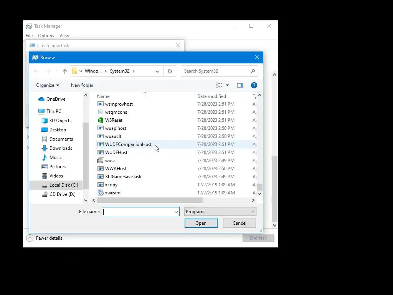Expand the address bar history dropdown
Viewport: 393px width, 295px height.
coord(157,71)
